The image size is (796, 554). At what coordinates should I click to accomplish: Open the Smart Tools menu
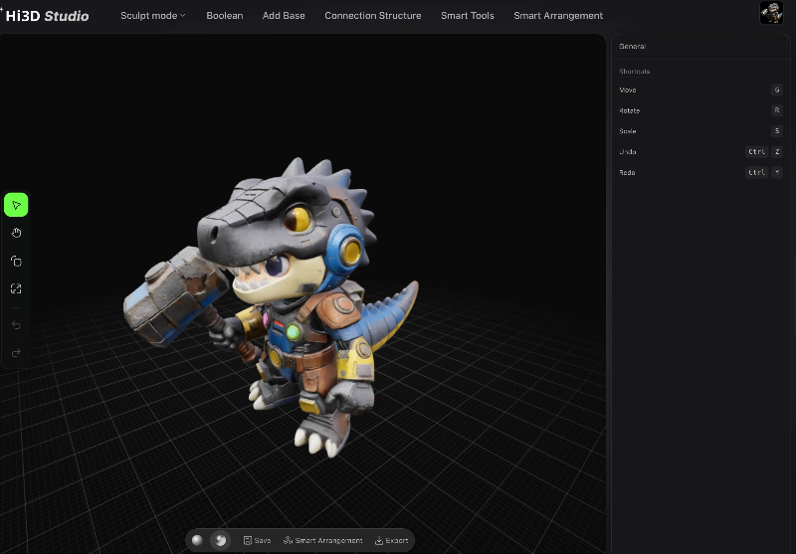pos(468,16)
